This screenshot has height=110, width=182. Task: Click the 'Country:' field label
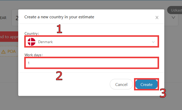point(32,33)
